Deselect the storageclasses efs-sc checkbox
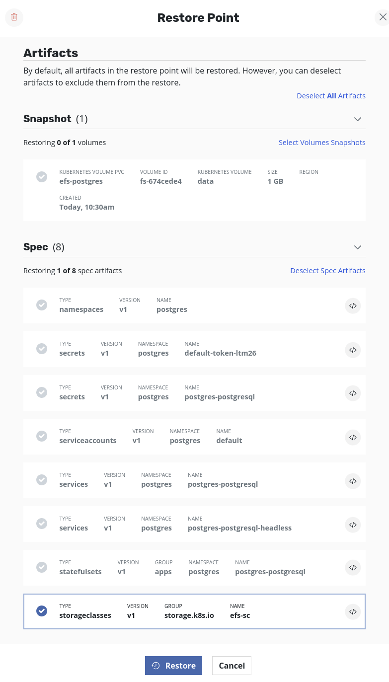 [42, 611]
